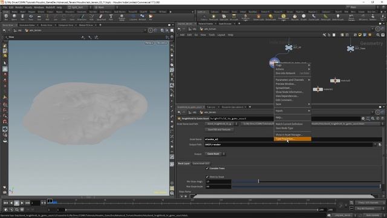Click the file chooser icon beside Output Path
387x218 pixels.
pyautogui.click(x=380, y=145)
